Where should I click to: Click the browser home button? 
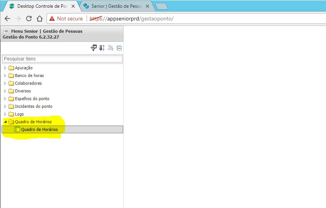pos(39,18)
